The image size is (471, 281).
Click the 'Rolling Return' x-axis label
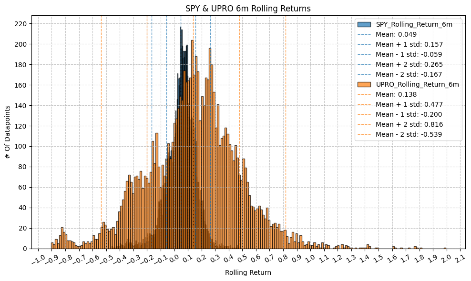click(248, 273)
